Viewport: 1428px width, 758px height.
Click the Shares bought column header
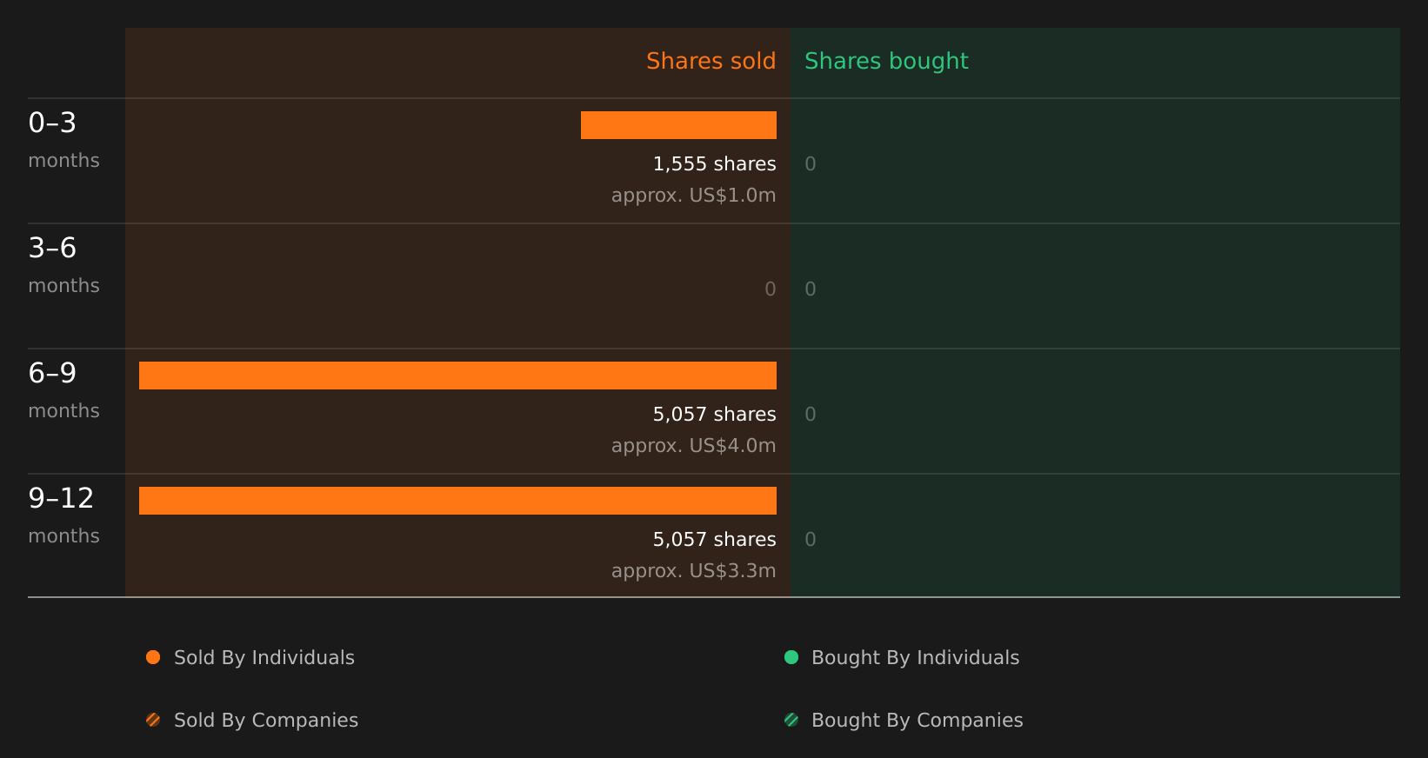click(886, 62)
